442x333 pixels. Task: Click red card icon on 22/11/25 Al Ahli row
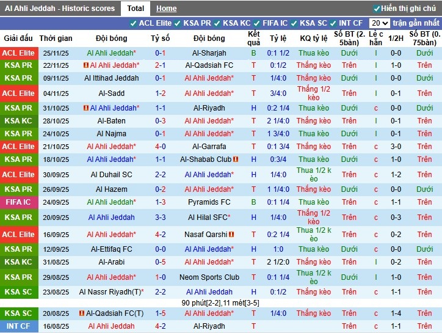pos(85,65)
